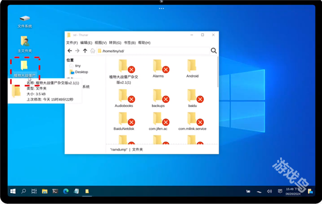Click the search magnifier in Thunar toolbar

click(x=214, y=50)
